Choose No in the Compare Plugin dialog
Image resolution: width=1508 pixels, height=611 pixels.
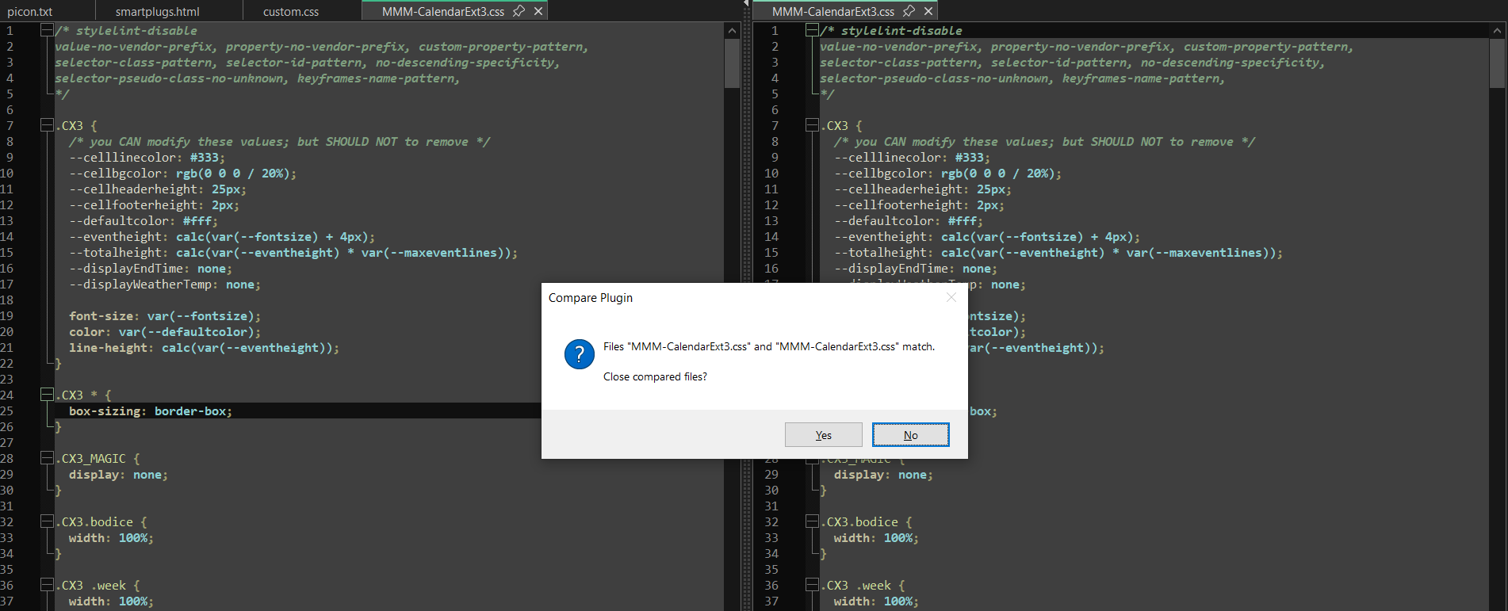(910, 435)
